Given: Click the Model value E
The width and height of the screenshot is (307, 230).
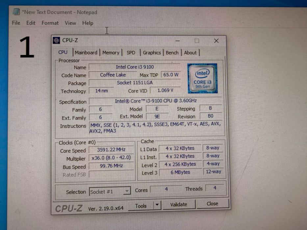Looking at the screenshot, I should [x=157, y=108].
